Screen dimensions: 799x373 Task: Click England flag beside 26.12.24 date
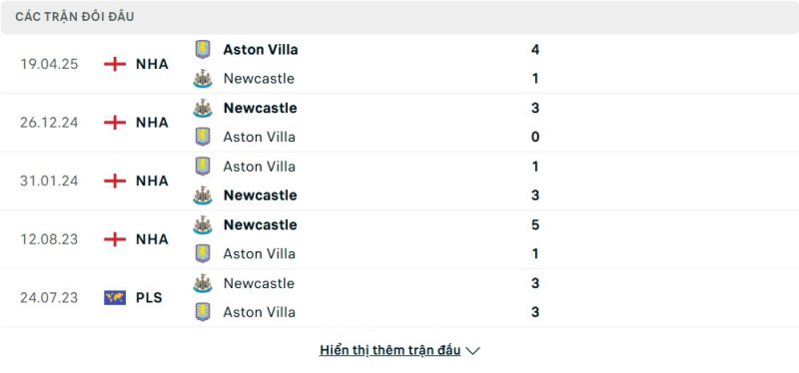[x=115, y=123]
